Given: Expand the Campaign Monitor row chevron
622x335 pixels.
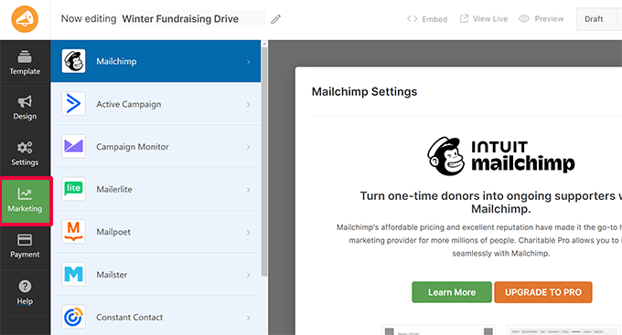Looking at the screenshot, I should 248,147.
